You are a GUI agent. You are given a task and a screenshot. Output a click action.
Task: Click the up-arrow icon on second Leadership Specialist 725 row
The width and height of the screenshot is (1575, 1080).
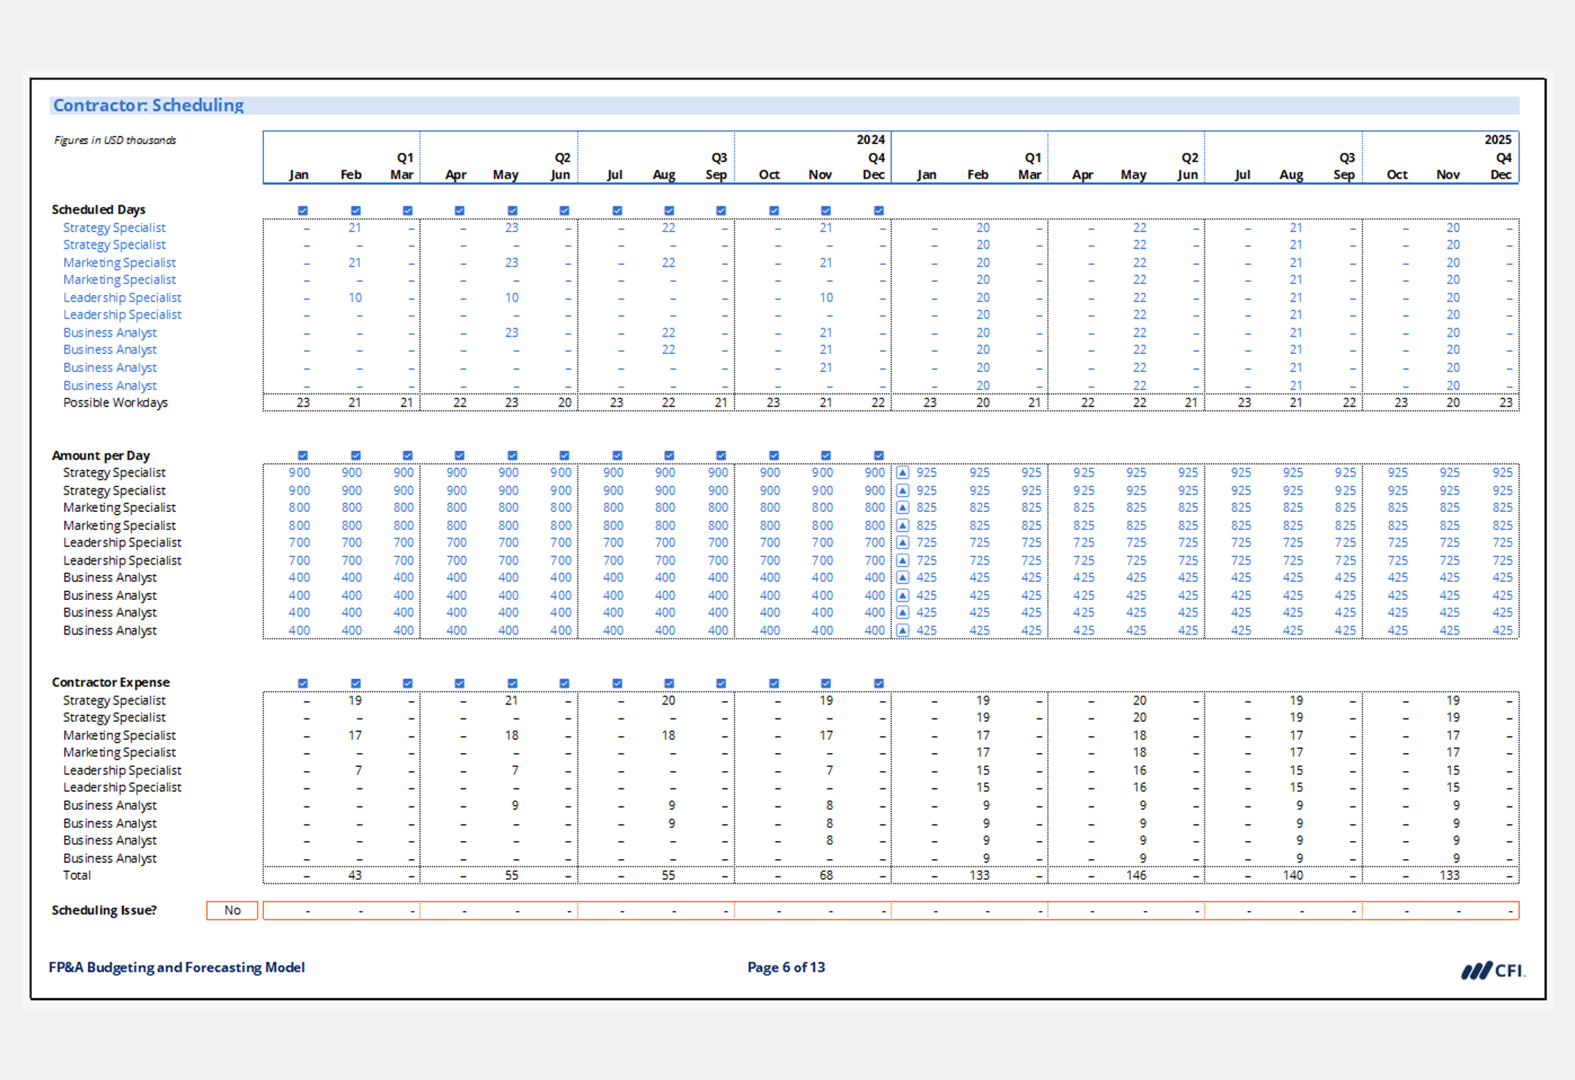coord(902,560)
